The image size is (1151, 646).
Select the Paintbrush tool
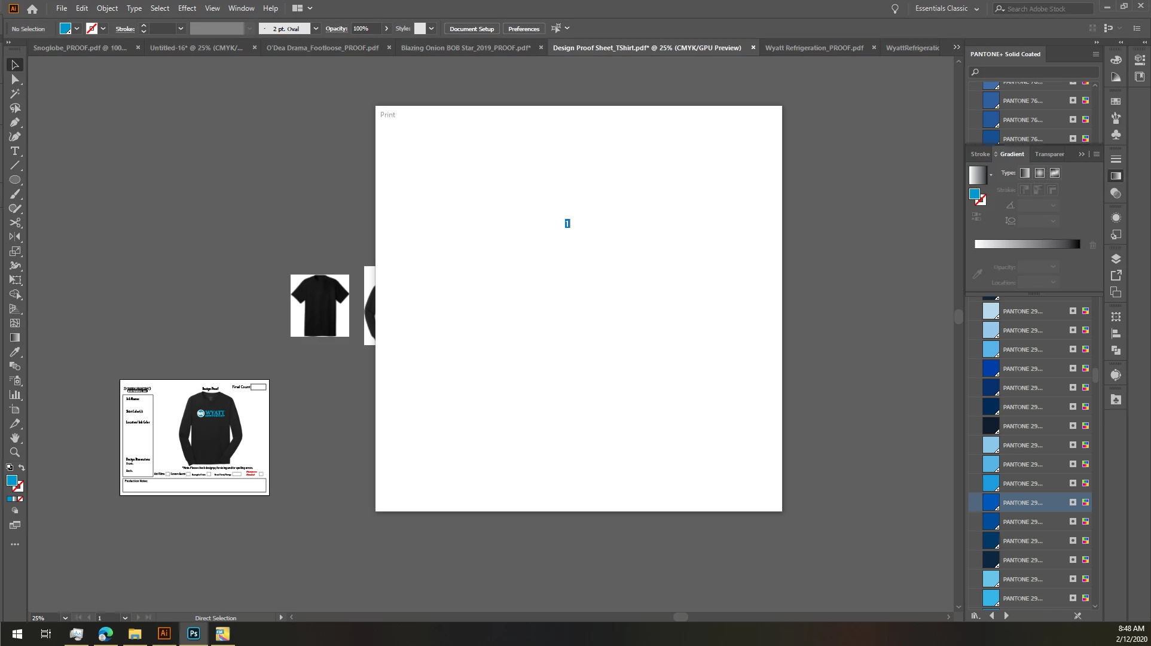[15, 194]
